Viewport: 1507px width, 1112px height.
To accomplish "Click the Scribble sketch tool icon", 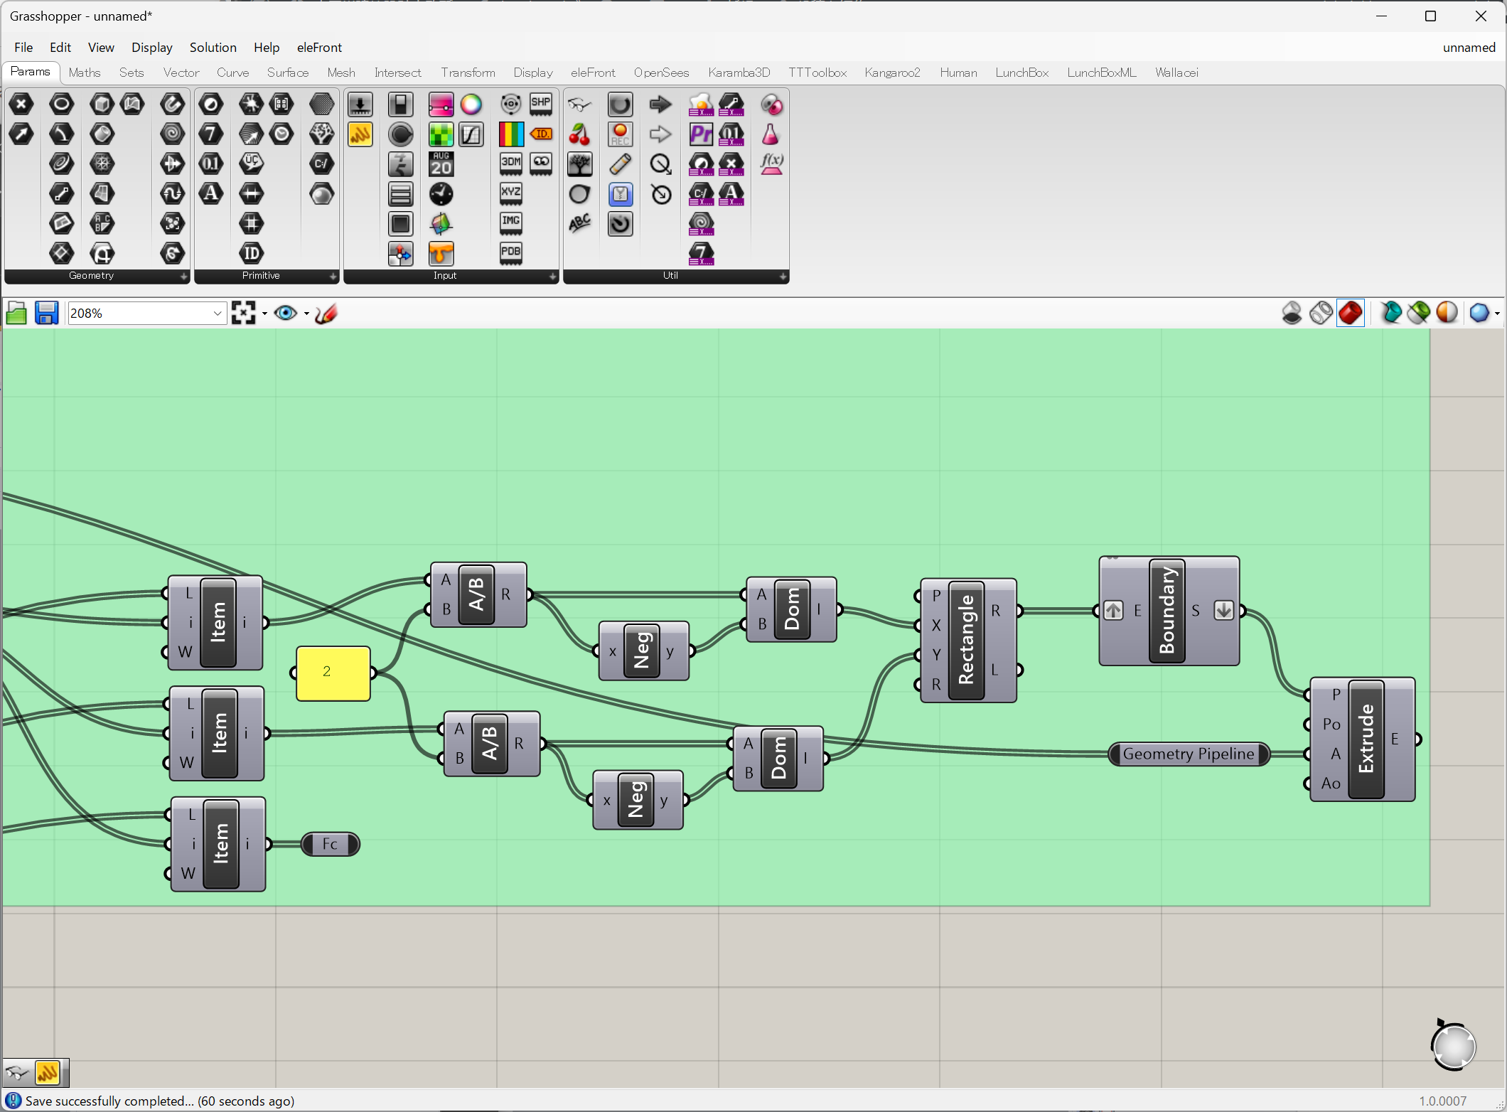I will 326,313.
